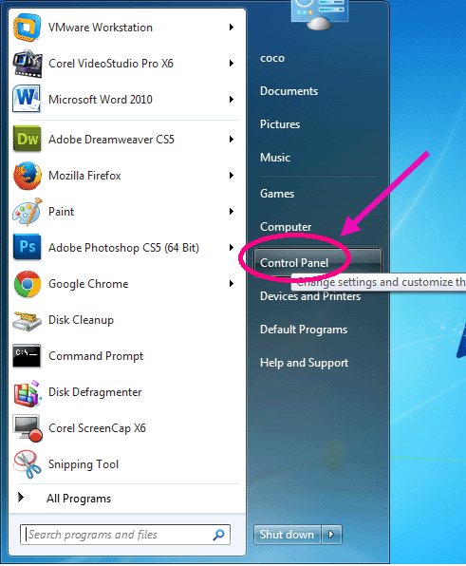Launch the Paint palette icon

(x=28, y=212)
